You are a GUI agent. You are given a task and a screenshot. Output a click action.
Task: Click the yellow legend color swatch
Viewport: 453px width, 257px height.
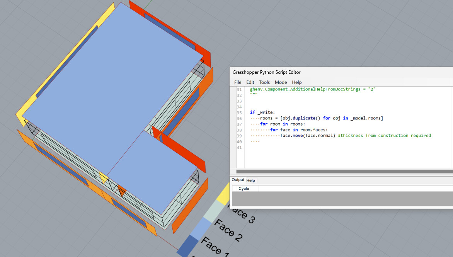click(224, 194)
